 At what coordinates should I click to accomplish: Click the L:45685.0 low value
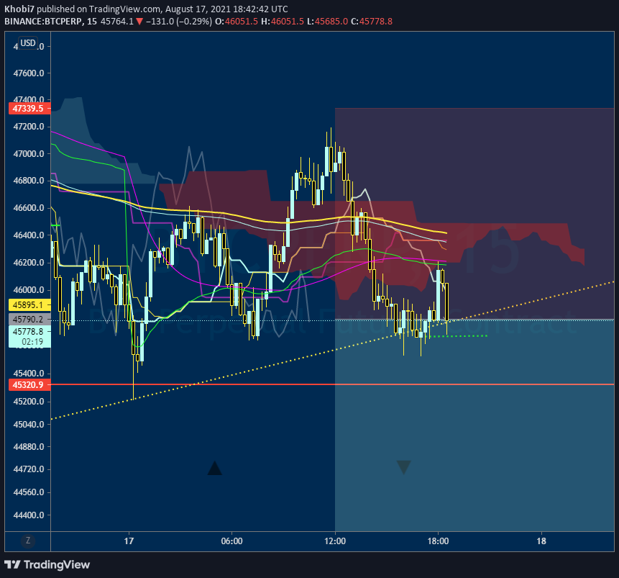[327, 22]
